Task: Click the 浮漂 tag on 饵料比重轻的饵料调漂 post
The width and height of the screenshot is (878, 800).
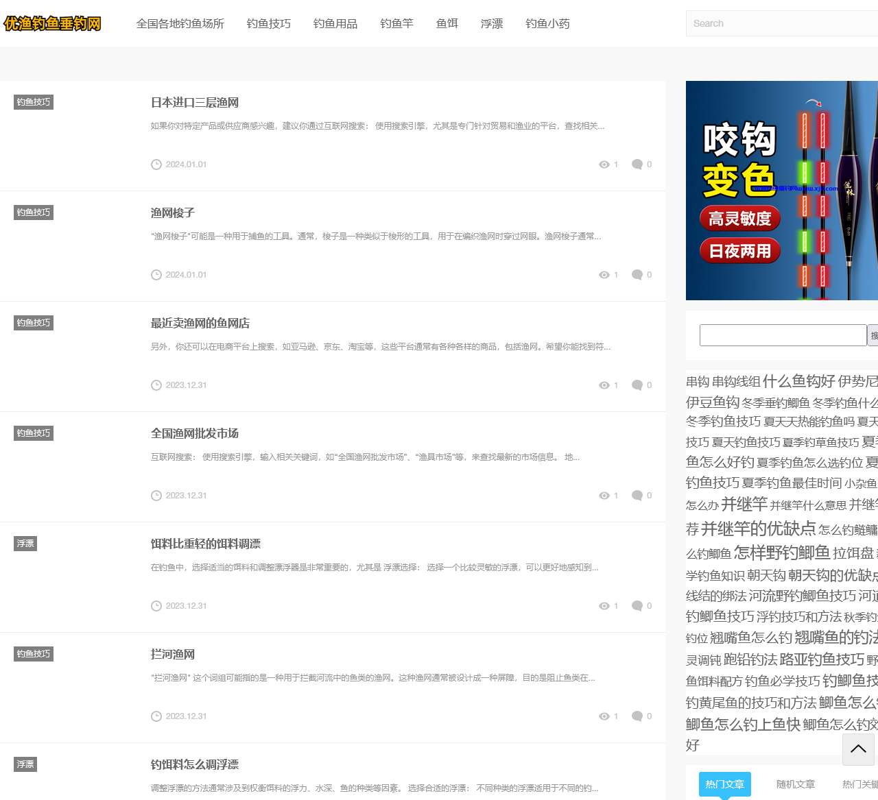Action: pos(25,544)
